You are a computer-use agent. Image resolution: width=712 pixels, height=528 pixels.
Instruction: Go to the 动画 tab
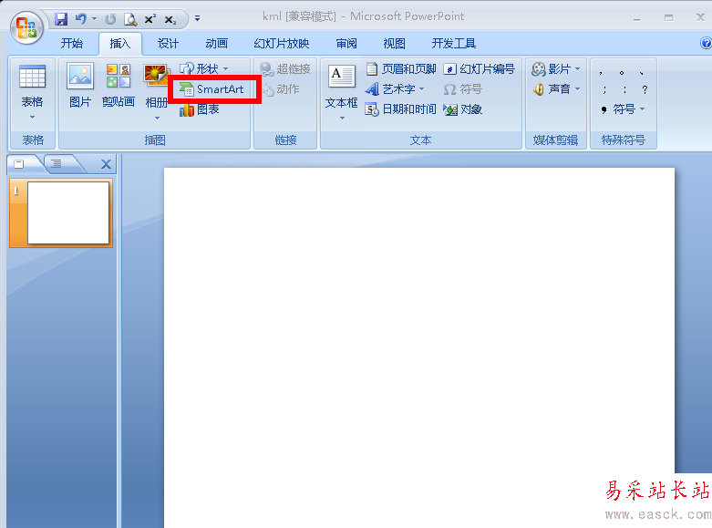(216, 44)
